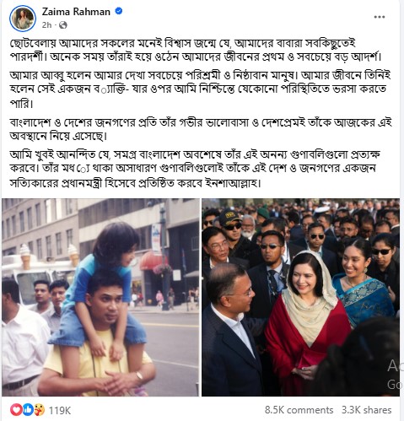The height and width of the screenshot is (421, 404).
Task: View the 3.3K shares list
Action: pos(366,410)
